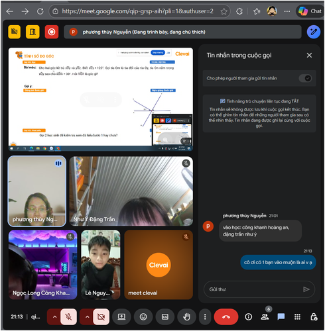Viewport: 325px width, 331px height.
Task: Click the 'Tin nhắn trong cuộc gọi' heading
Action: [x=239, y=55]
